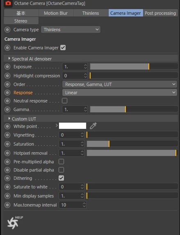
Task: Toggle animation dot beside Neutral response
Action: click(7, 101)
